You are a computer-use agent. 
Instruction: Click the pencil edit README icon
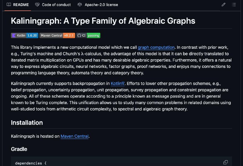point(223,5)
